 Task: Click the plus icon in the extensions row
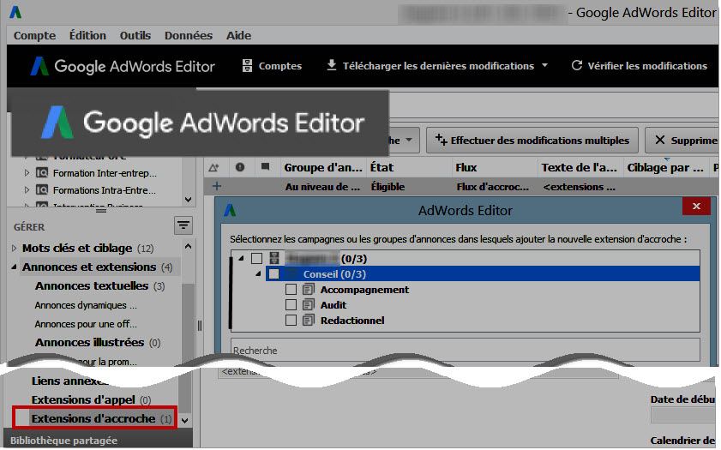pyautogui.click(x=217, y=186)
